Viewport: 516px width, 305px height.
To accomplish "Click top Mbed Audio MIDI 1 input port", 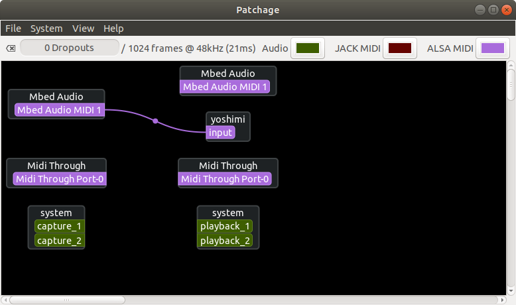I will 225,87.
